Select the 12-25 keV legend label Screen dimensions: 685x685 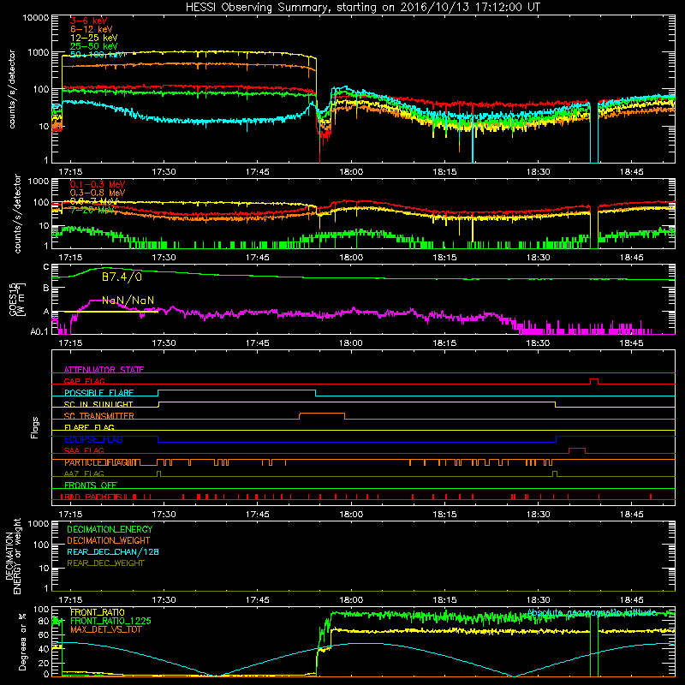[93, 38]
